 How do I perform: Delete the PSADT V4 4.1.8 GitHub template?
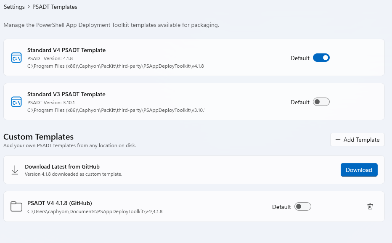tap(370, 206)
